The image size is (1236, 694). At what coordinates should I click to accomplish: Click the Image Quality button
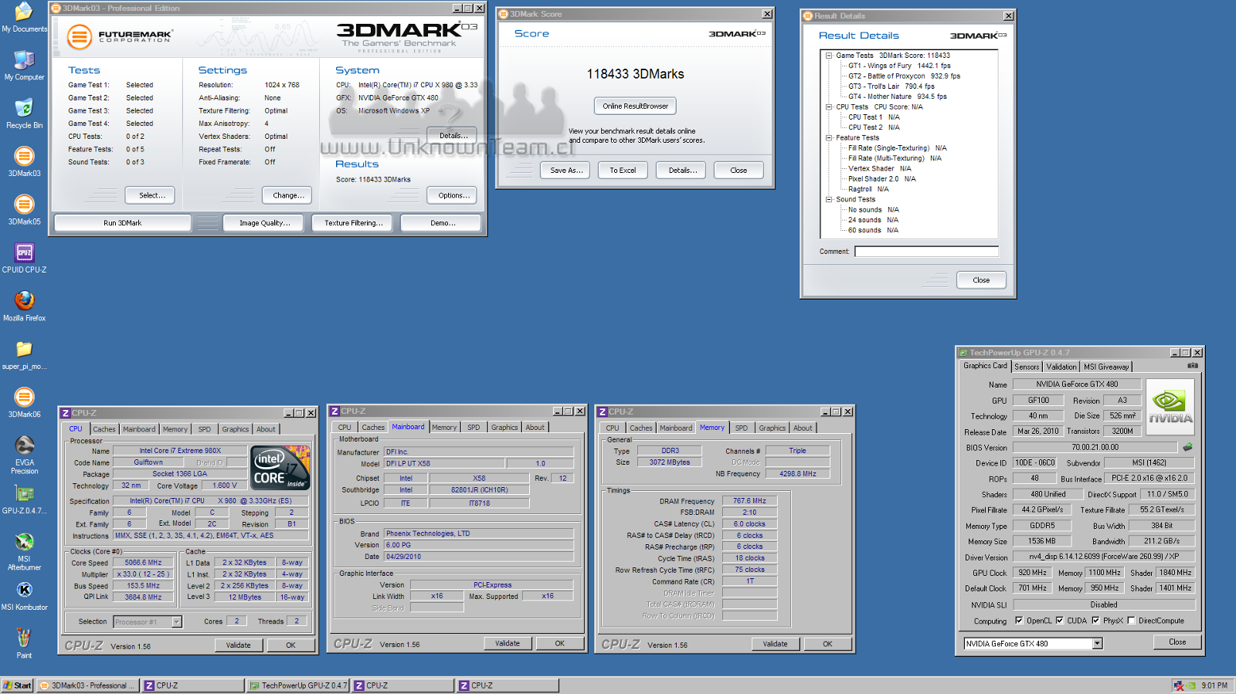click(264, 223)
